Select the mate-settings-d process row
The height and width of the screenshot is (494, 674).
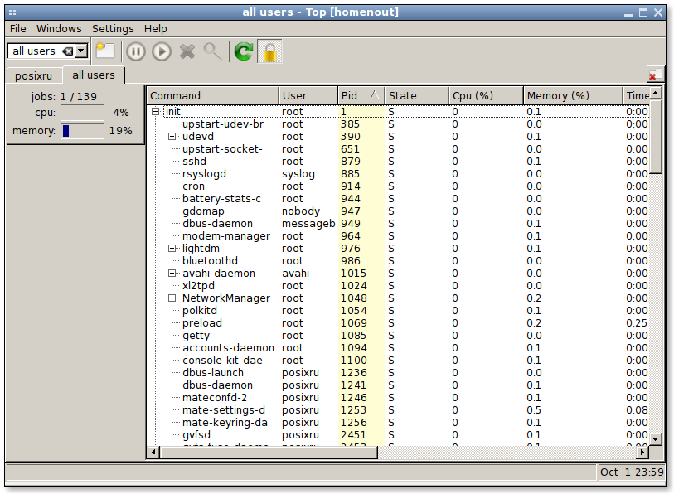tap(399, 410)
